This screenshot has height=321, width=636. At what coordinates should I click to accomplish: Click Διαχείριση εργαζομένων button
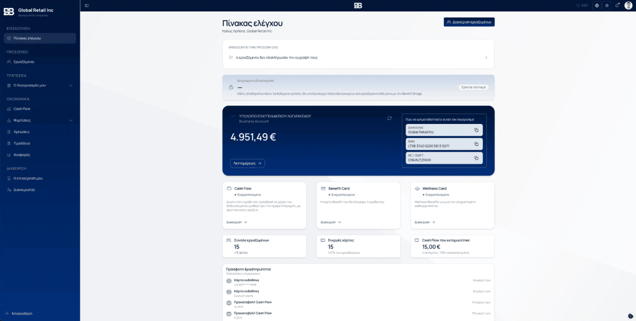pyautogui.click(x=469, y=22)
